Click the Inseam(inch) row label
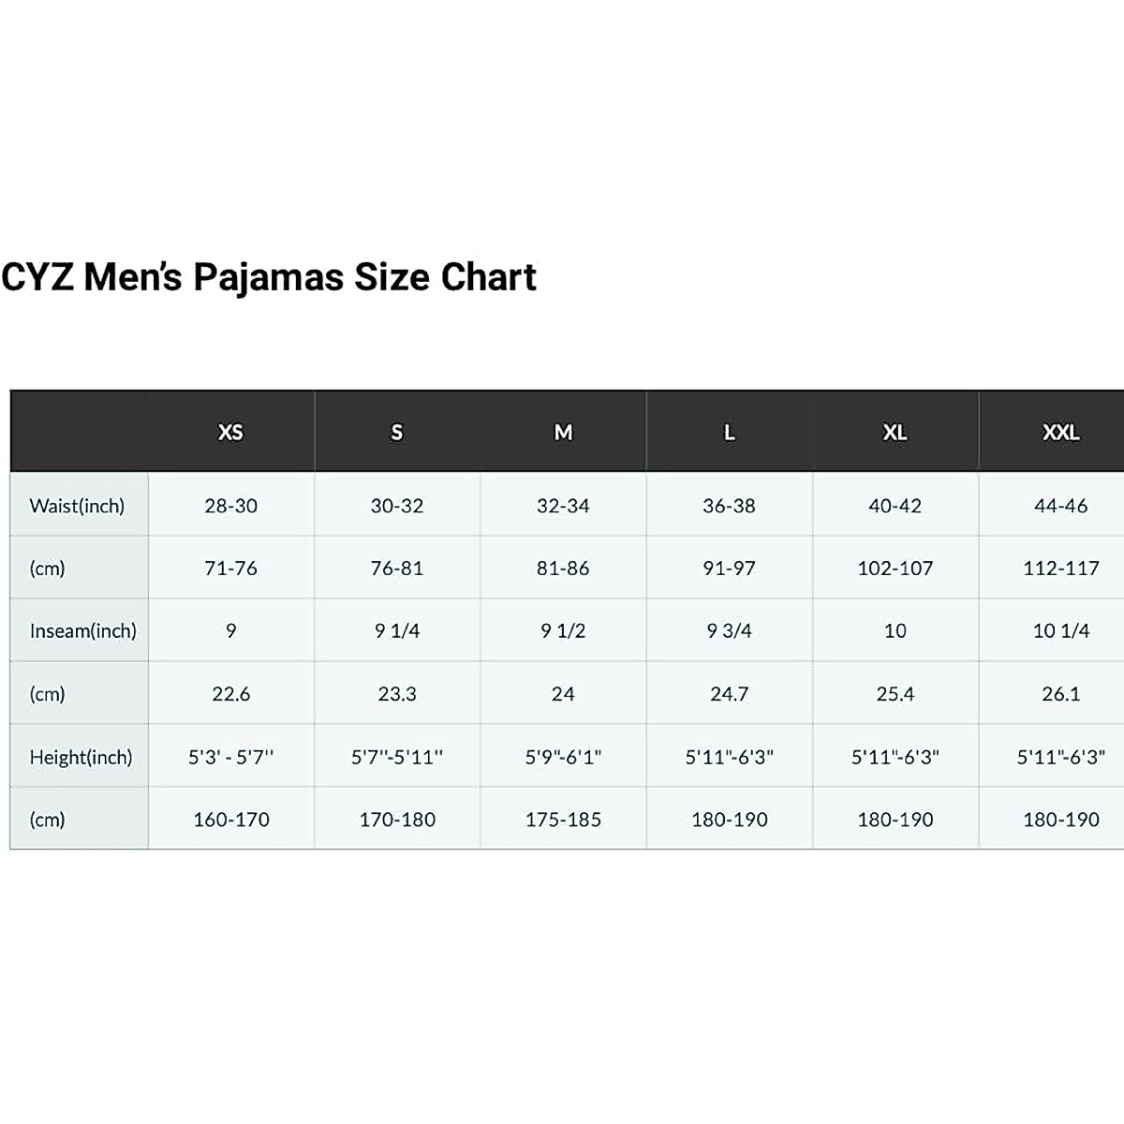The image size is (1124, 1124). 82,630
